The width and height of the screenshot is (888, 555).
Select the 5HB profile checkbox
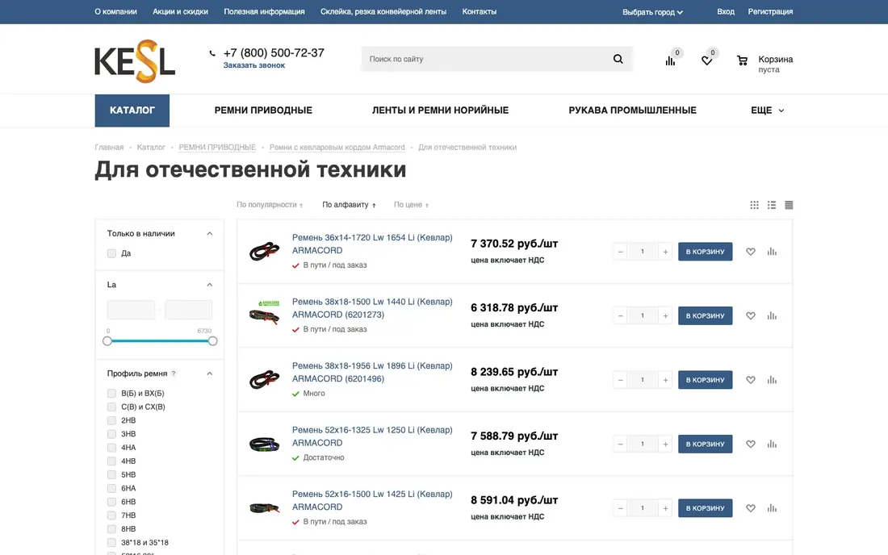tap(111, 474)
